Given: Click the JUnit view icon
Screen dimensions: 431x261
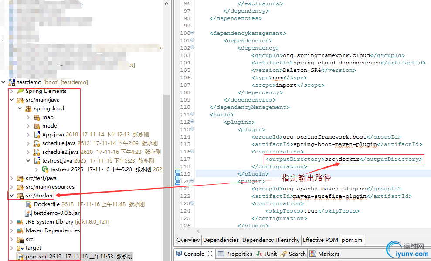Looking at the screenshot, I should (259, 254).
